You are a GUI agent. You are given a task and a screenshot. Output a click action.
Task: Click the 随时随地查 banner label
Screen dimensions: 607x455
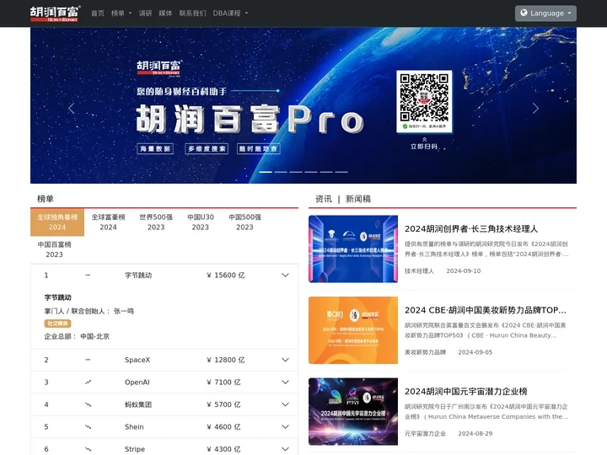(x=259, y=148)
